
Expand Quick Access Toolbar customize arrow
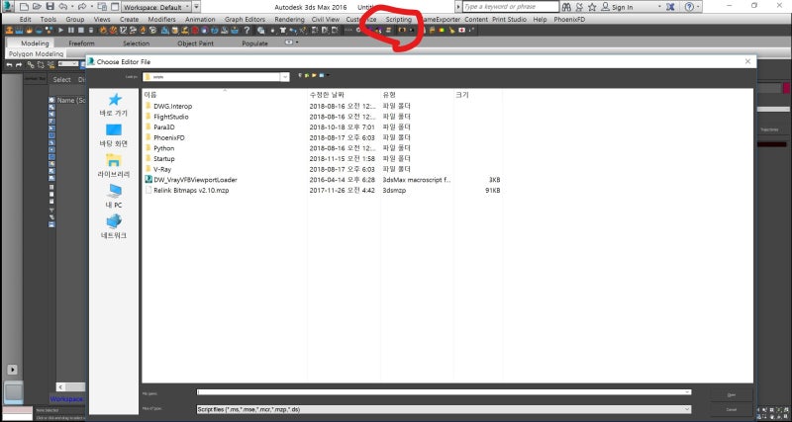[196, 7]
